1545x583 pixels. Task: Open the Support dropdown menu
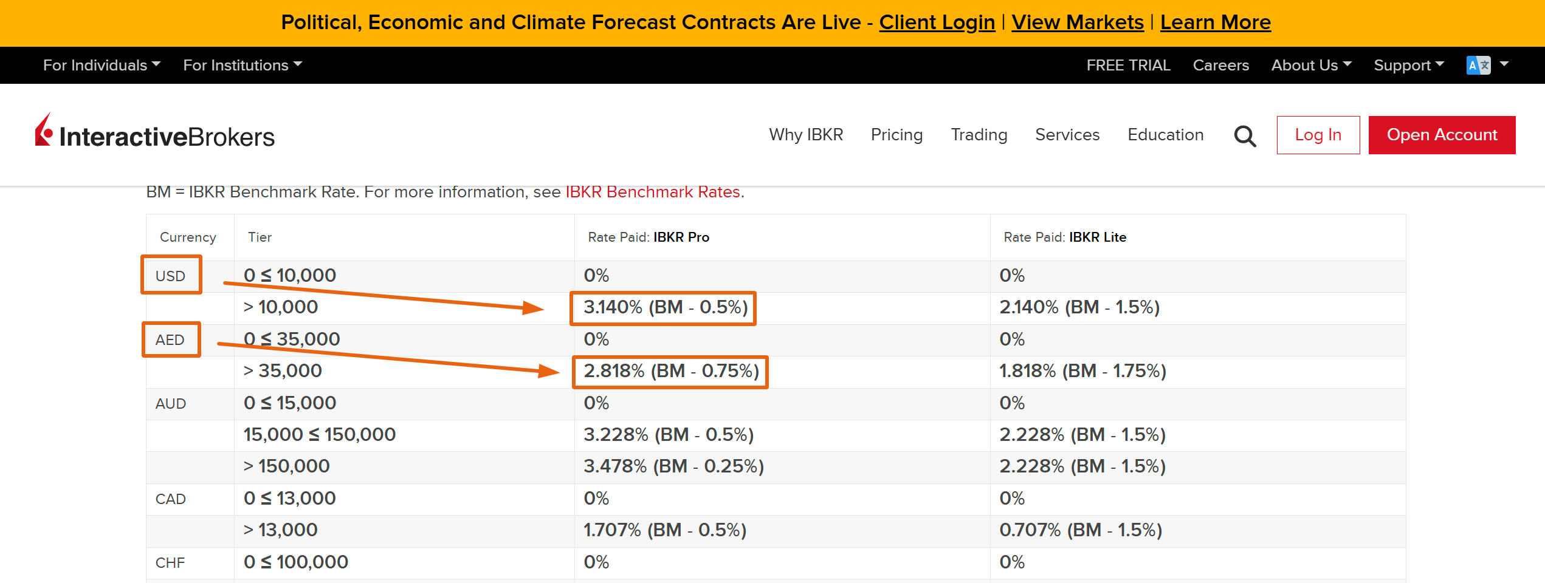pos(1409,65)
